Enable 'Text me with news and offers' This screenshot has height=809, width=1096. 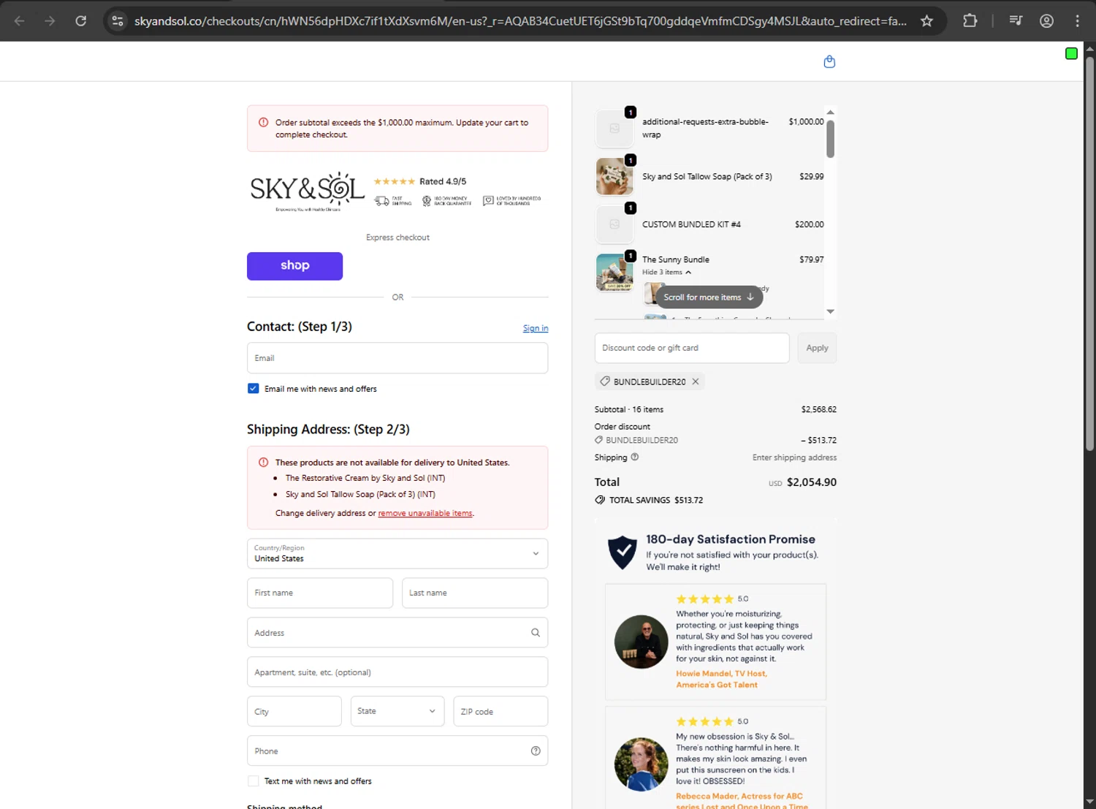254,781
